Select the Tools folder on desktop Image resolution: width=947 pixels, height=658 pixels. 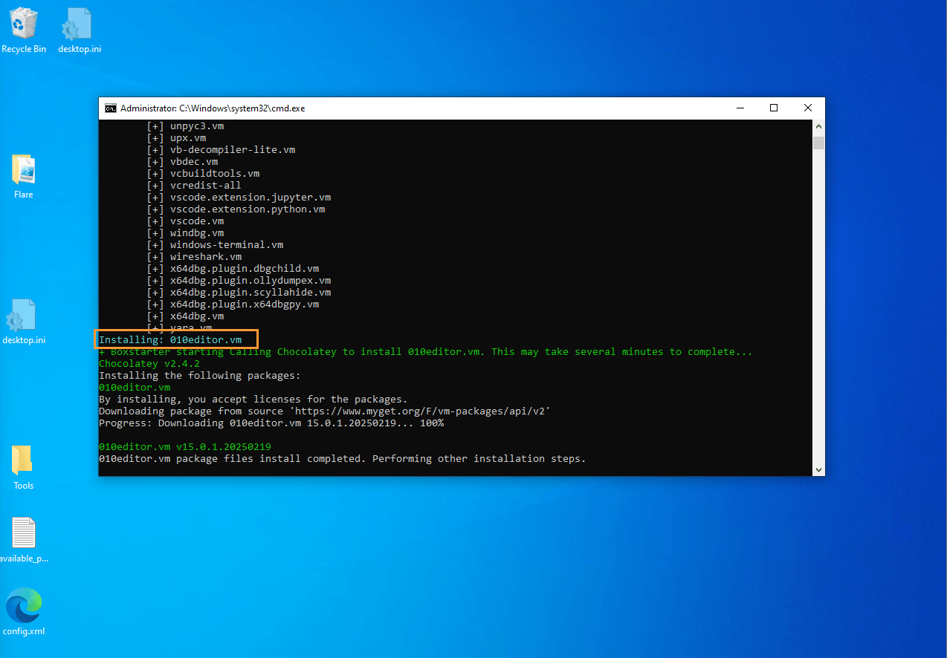(24, 467)
